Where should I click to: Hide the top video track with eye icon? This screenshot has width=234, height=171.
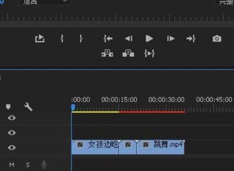[12, 118]
